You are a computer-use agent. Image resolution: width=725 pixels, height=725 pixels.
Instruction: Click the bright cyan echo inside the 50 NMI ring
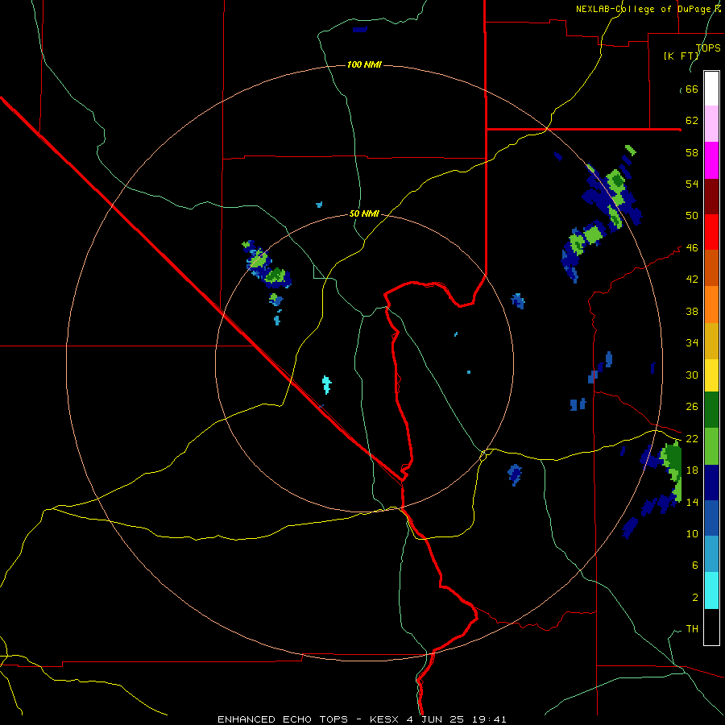click(x=327, y=385)
